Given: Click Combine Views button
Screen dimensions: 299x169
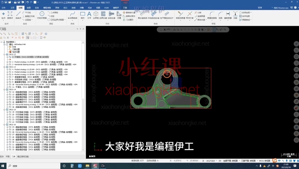Looking at the screenshot, I should coord(245,16).
